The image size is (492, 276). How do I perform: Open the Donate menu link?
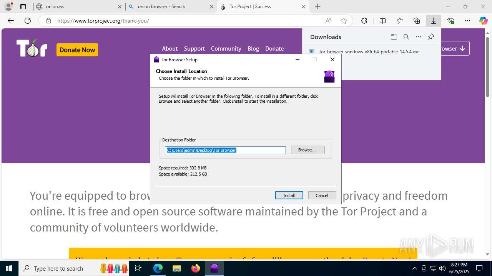tap(274, 48)
